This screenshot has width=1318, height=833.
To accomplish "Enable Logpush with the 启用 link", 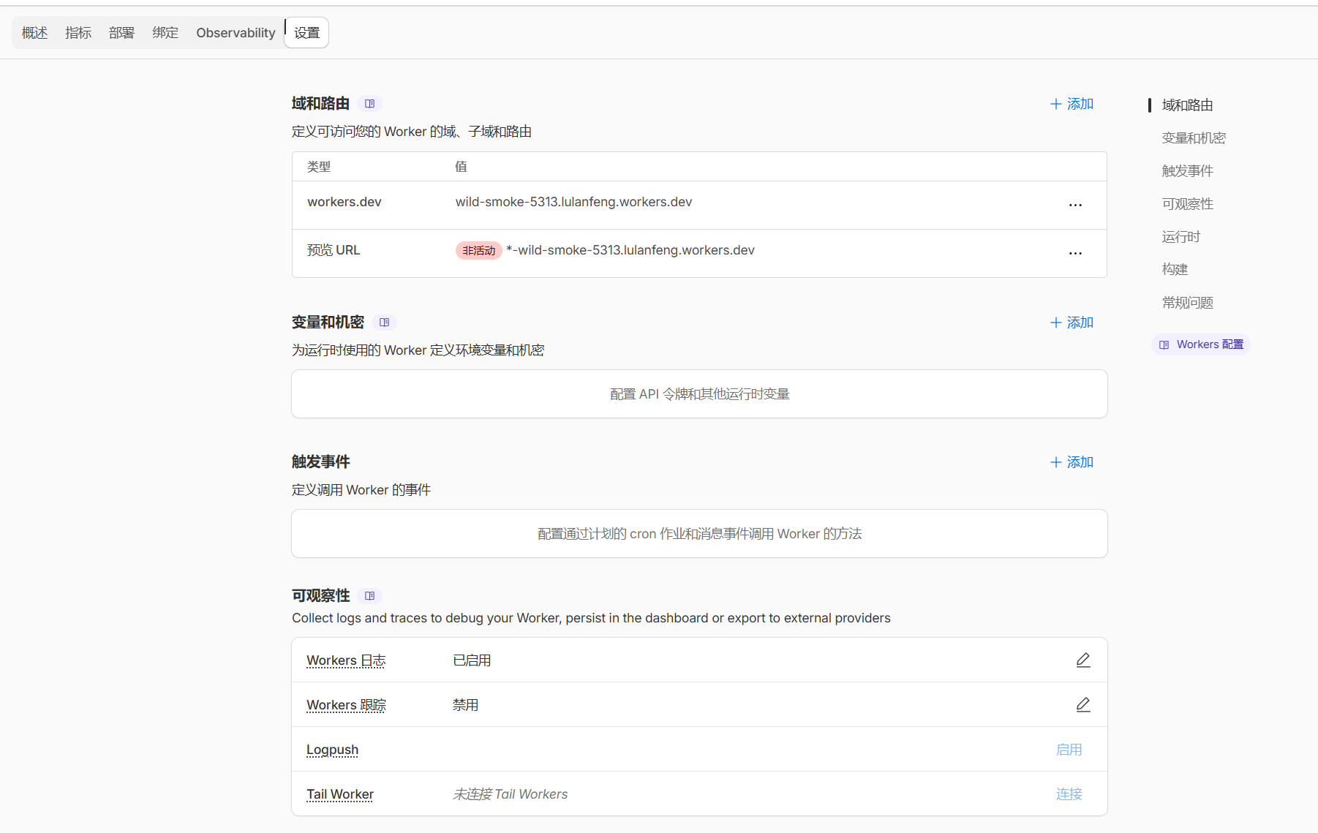I will click(x=1069, y=749).
